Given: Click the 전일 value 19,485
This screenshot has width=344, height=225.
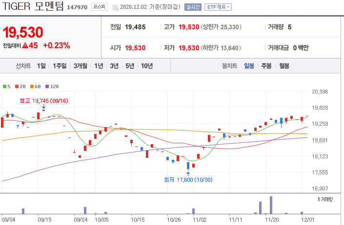Looking at the screenshot, I should tap(135, 27).
